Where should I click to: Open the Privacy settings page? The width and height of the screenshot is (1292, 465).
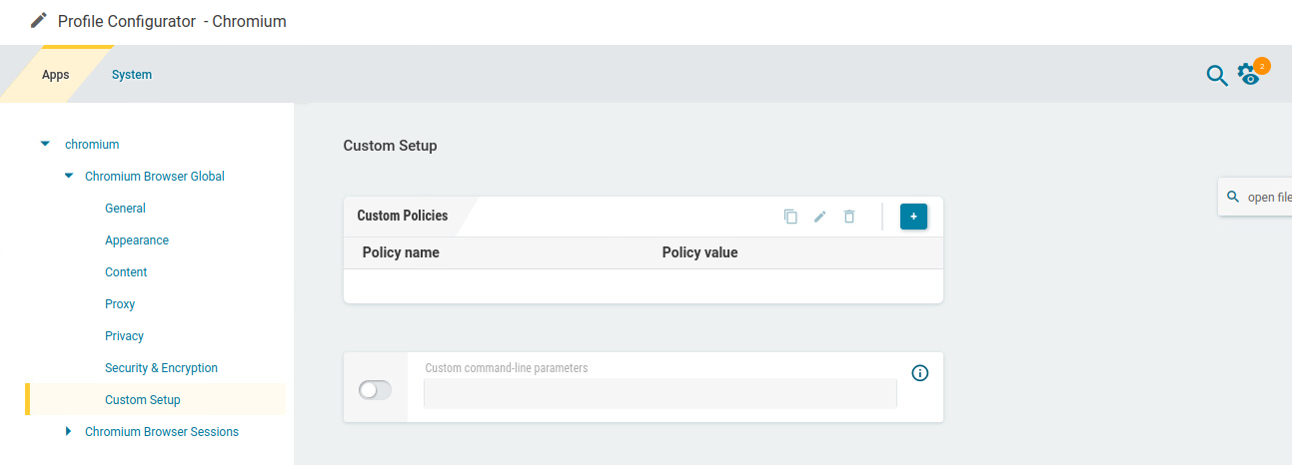124,336
